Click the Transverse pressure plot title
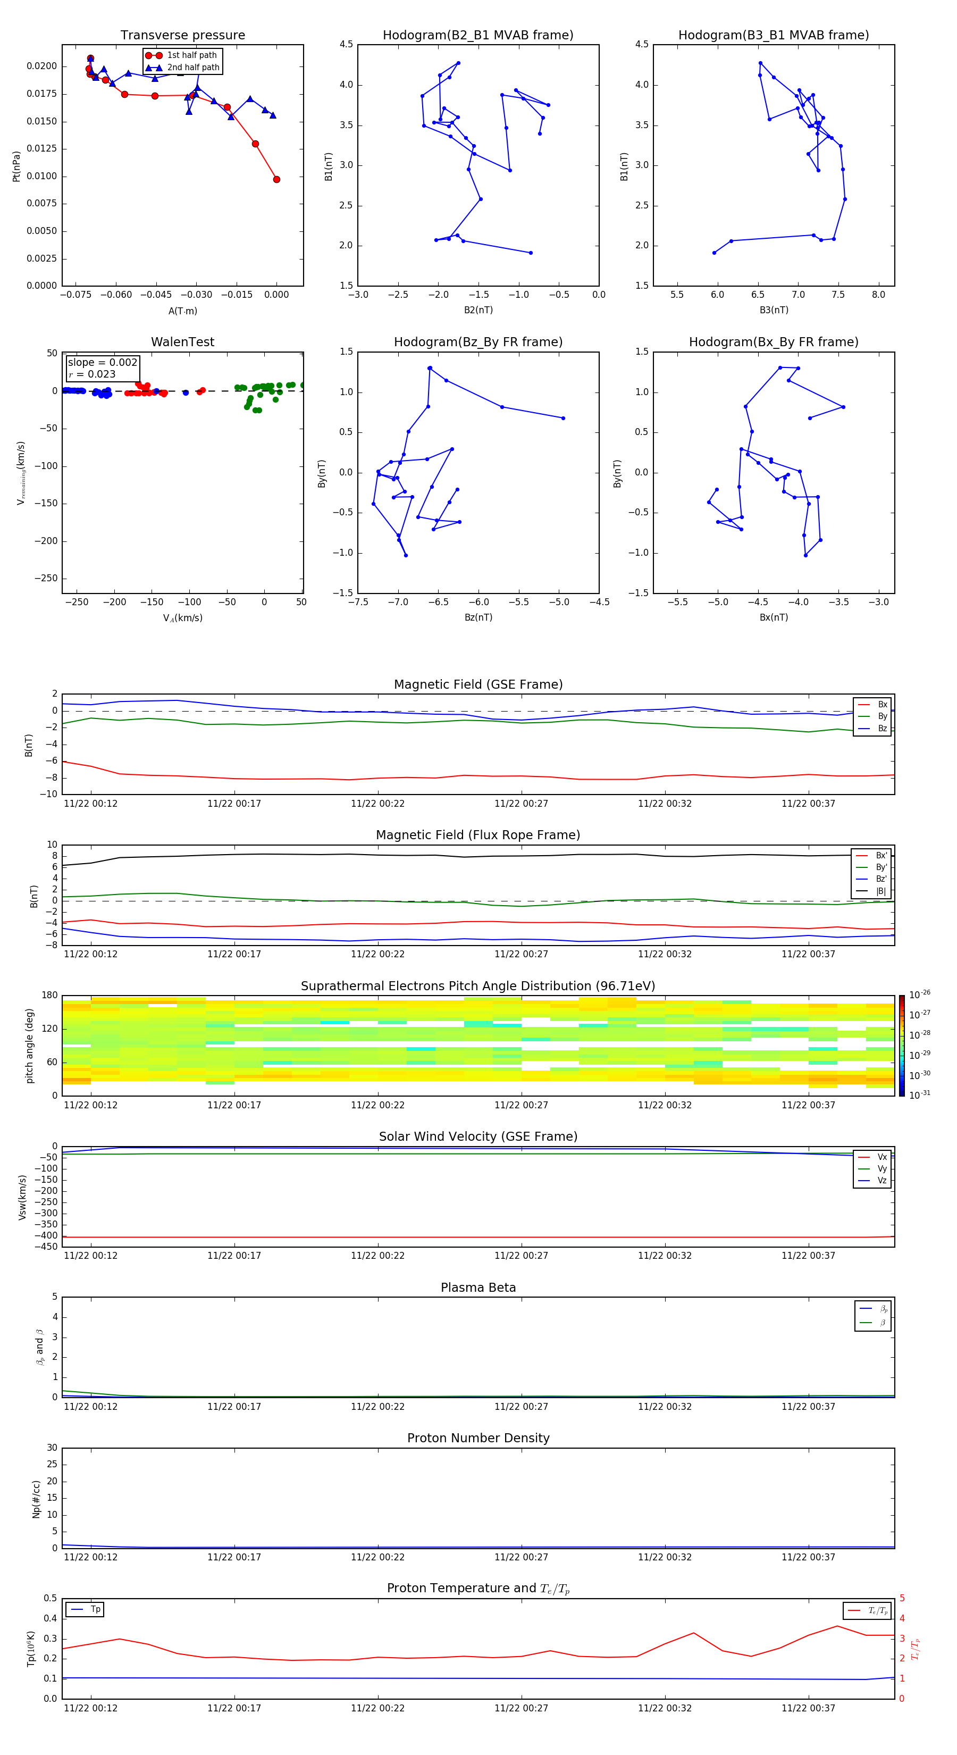Image resolution: width=957 pixels, height=1755 pixels. tap(182, 36)
